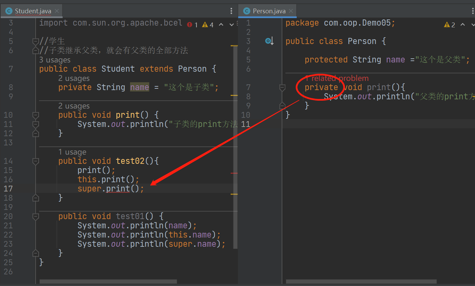Click the warning count 2 in Person.java
This screenshot has width=475, height=286.
pyautogui.click(x=449, y=25)
